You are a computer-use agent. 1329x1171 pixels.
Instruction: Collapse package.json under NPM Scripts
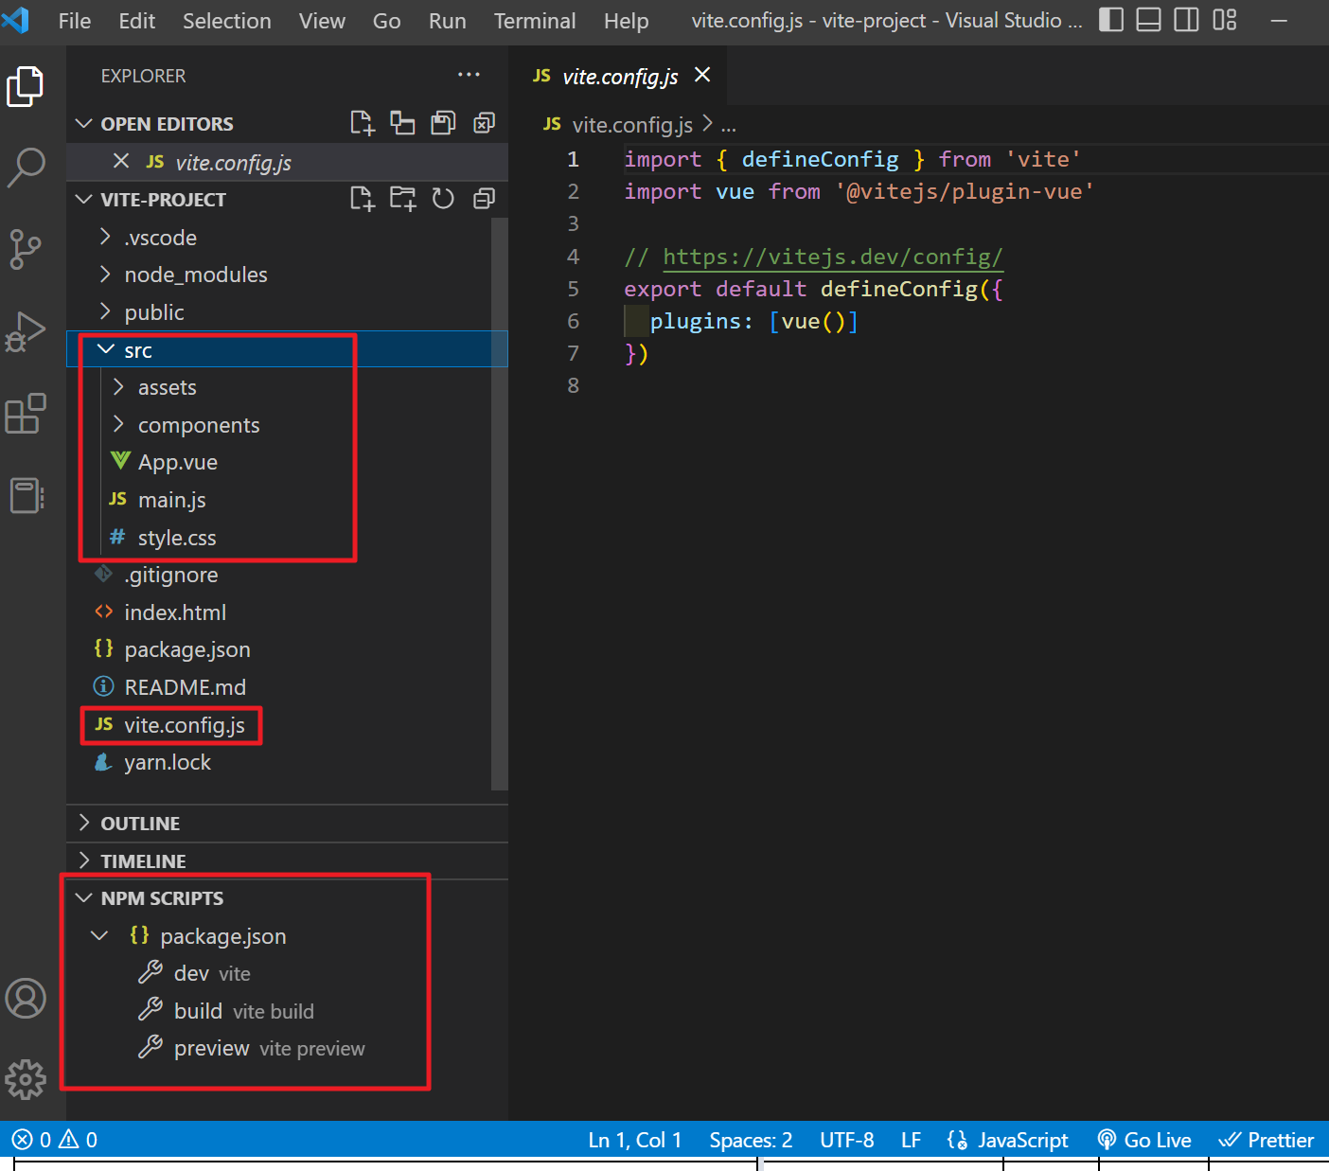tap(99, 935)
